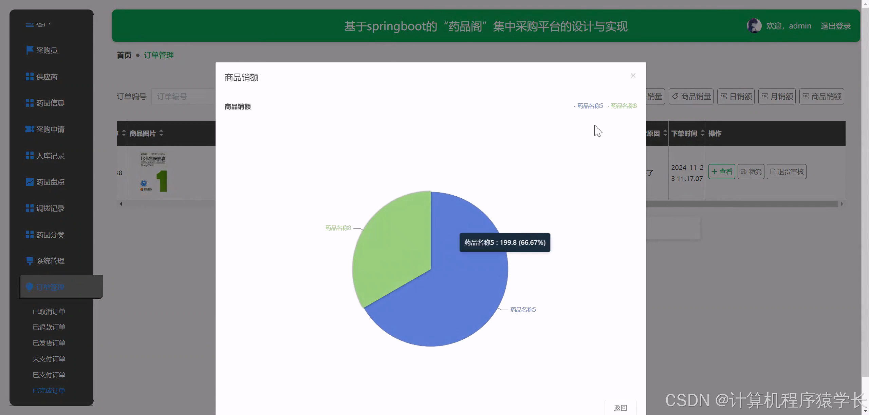The width and height of the screenshot is (869, 415).
Task: Click the blue 药品名称5 pie slice
Action: [451, 298]
